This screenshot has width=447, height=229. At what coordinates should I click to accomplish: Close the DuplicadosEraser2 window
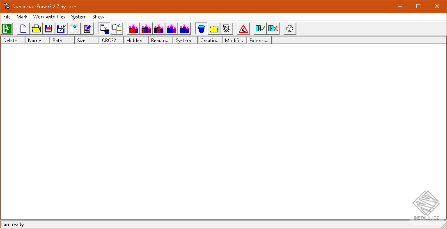[x=437, y=6]
